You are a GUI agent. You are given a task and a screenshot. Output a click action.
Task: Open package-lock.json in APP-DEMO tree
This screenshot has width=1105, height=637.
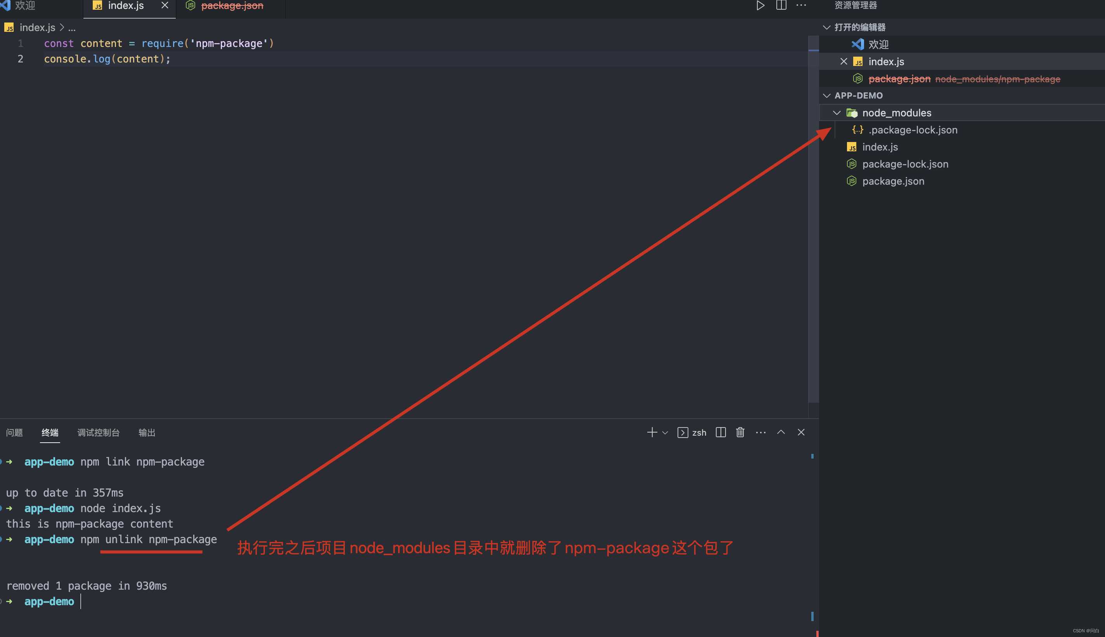point(962,164)
